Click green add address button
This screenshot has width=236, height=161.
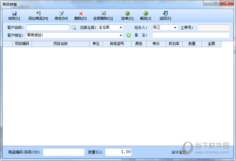[129, 35]
